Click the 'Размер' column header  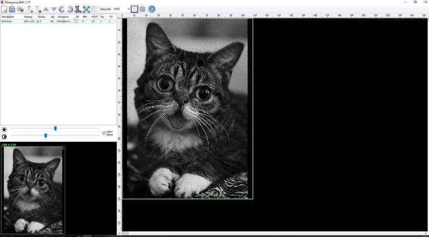28,17
